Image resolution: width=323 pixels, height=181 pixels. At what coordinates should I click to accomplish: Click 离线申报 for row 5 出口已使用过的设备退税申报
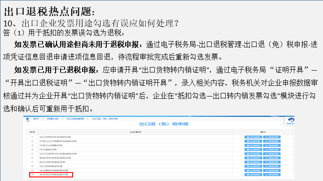[x=272, y=154]
